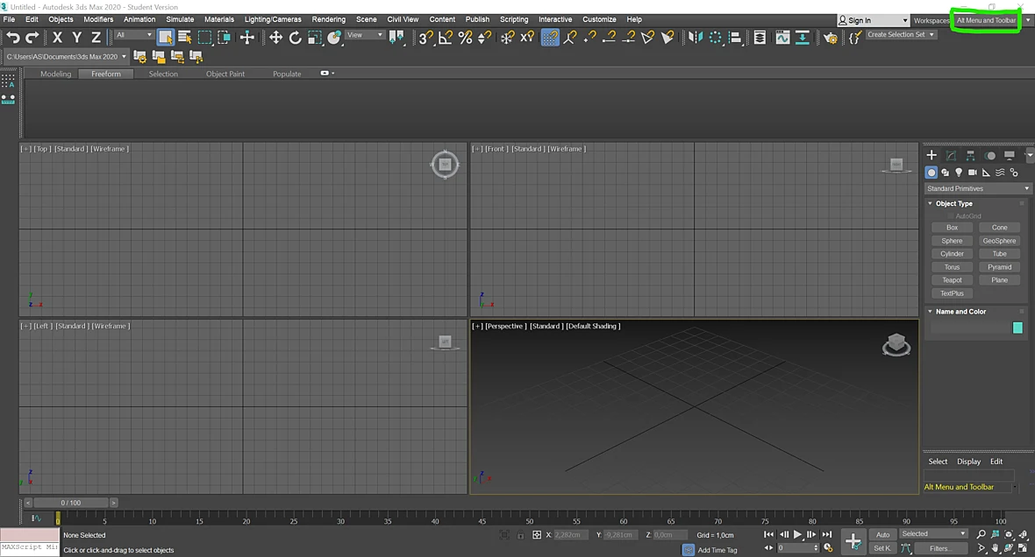1035x557 pixels.
Task: Activate the Select and Scale tool
Action: pyautogui.click(x=315, y=38)
